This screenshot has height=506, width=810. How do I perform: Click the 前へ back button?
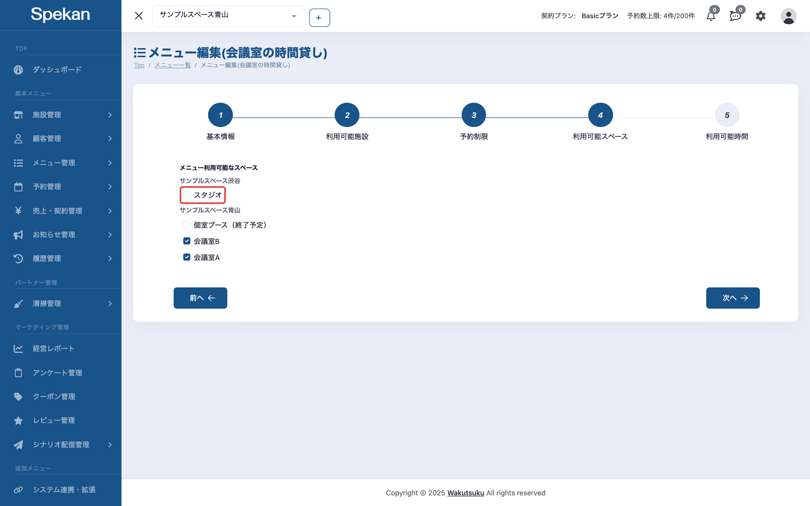click(x=200, y=298)
